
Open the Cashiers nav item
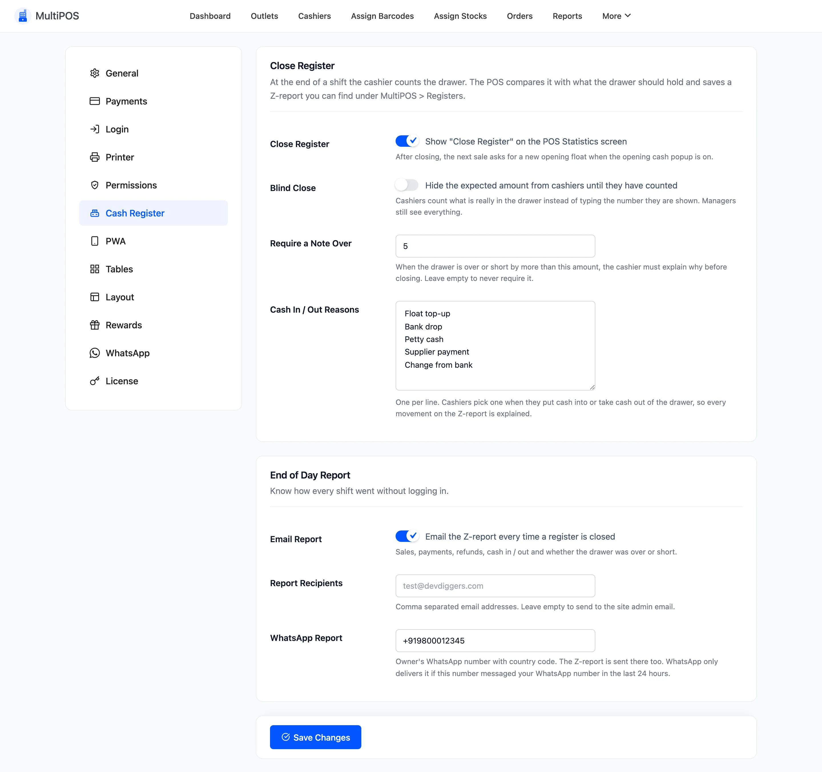314,16
